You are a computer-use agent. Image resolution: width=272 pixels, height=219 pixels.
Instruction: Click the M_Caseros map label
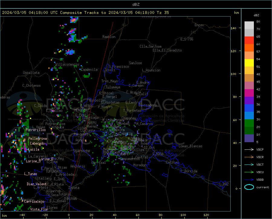coord(144,124)
